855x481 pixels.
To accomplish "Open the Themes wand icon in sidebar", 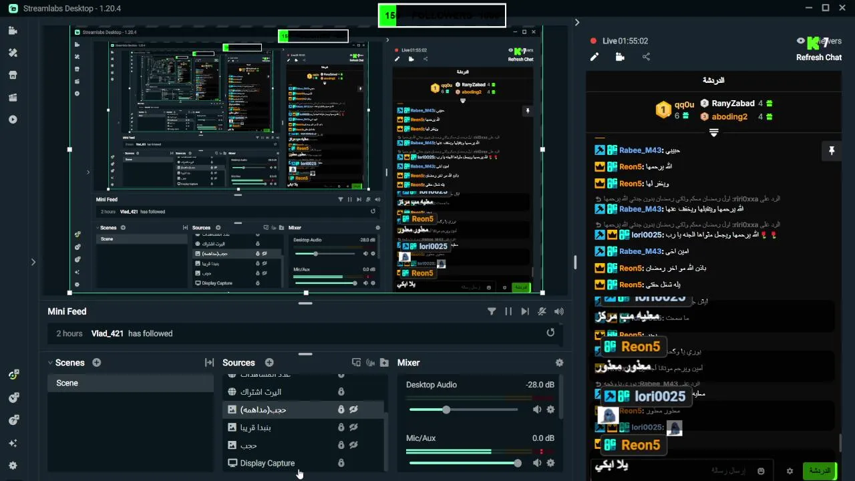I will [x=13, y=53].
